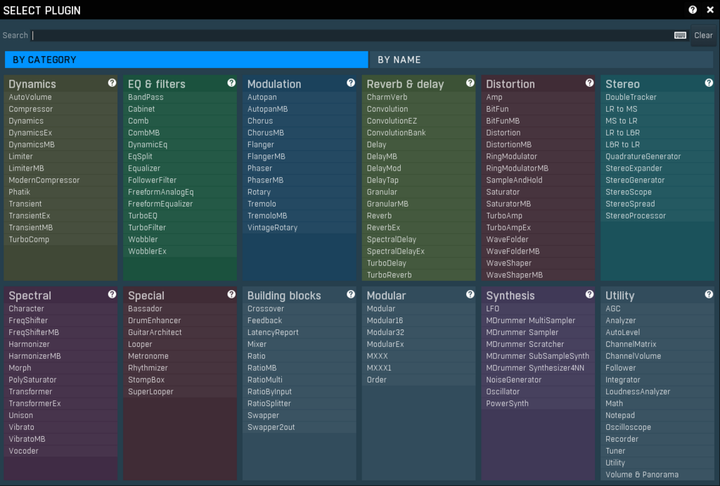Choose the SampleAndHold plugin
Image resolution: width=720 pixels, height=486 pixels.
[x=538, y=180]
